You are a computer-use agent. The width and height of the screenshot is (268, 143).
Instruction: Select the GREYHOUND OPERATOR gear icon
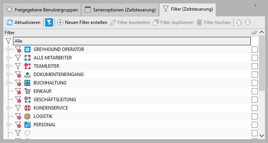click(x=27, y=49)
